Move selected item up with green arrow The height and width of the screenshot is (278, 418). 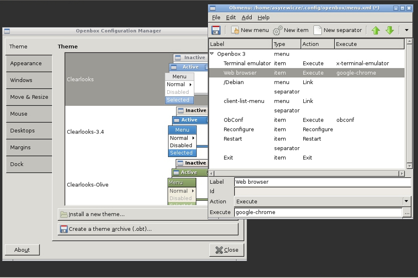376,30
